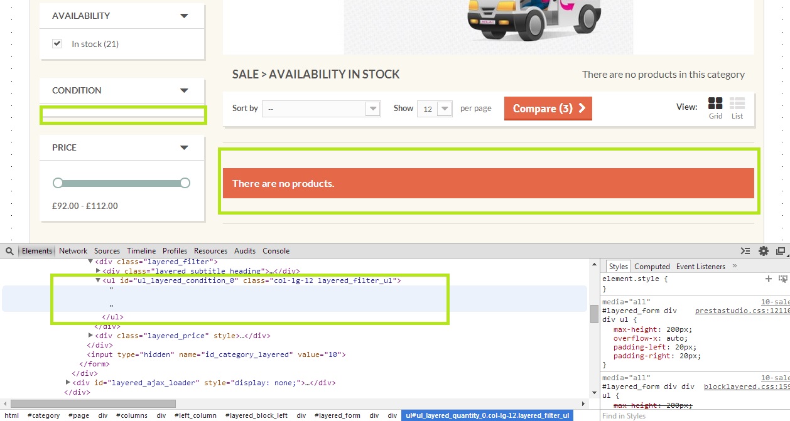Image resolution: width=790 pixels, height=421 pixels.
Task: Select the Computed pane tab
Action: pos(652,267)
